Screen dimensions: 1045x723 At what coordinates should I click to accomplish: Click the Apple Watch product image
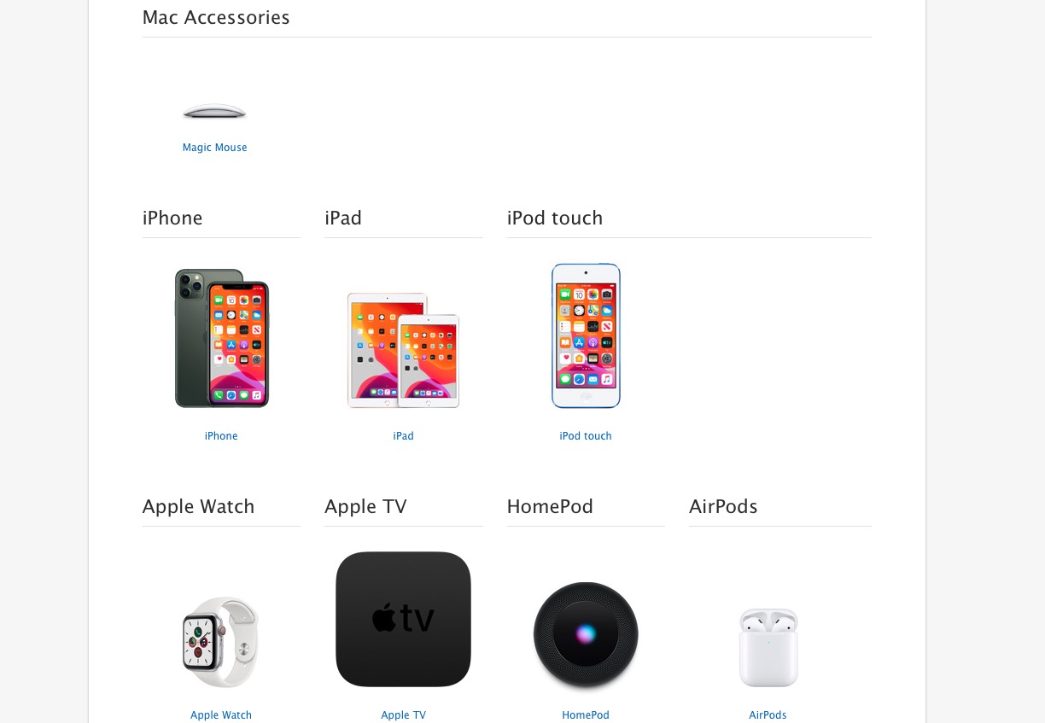click(220, 642)
